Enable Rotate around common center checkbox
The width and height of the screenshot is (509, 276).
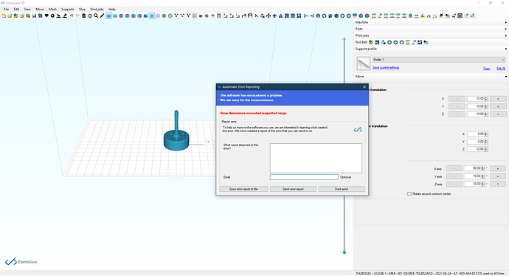click(409, 194)
